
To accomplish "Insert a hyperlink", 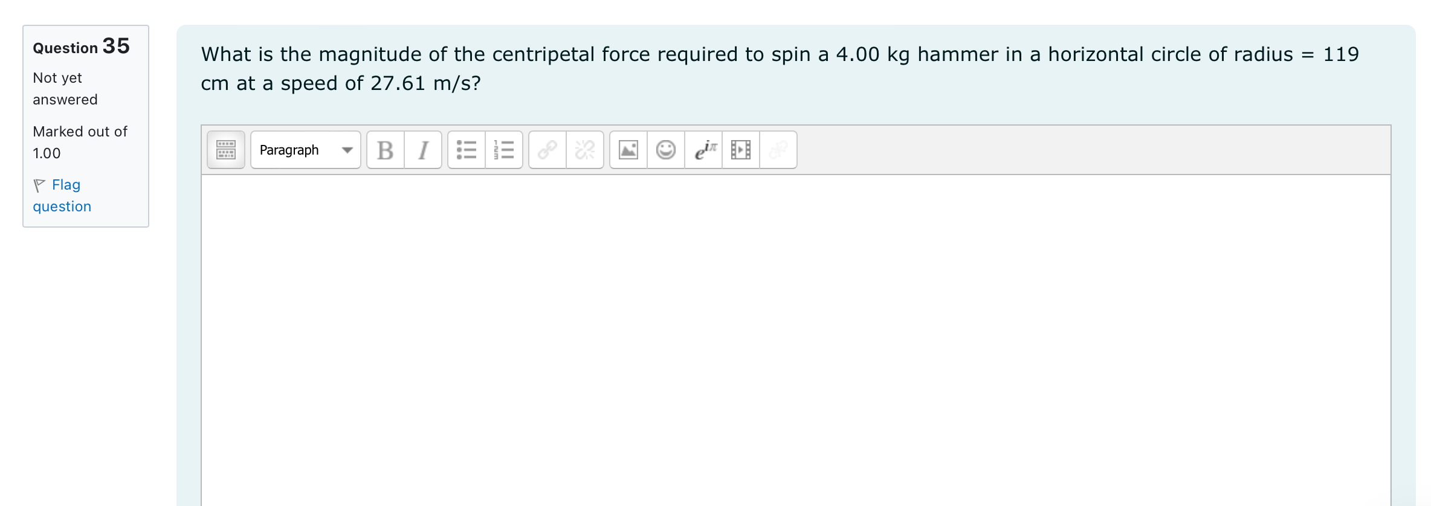I will pyautogui.click(x=546, y=150).
